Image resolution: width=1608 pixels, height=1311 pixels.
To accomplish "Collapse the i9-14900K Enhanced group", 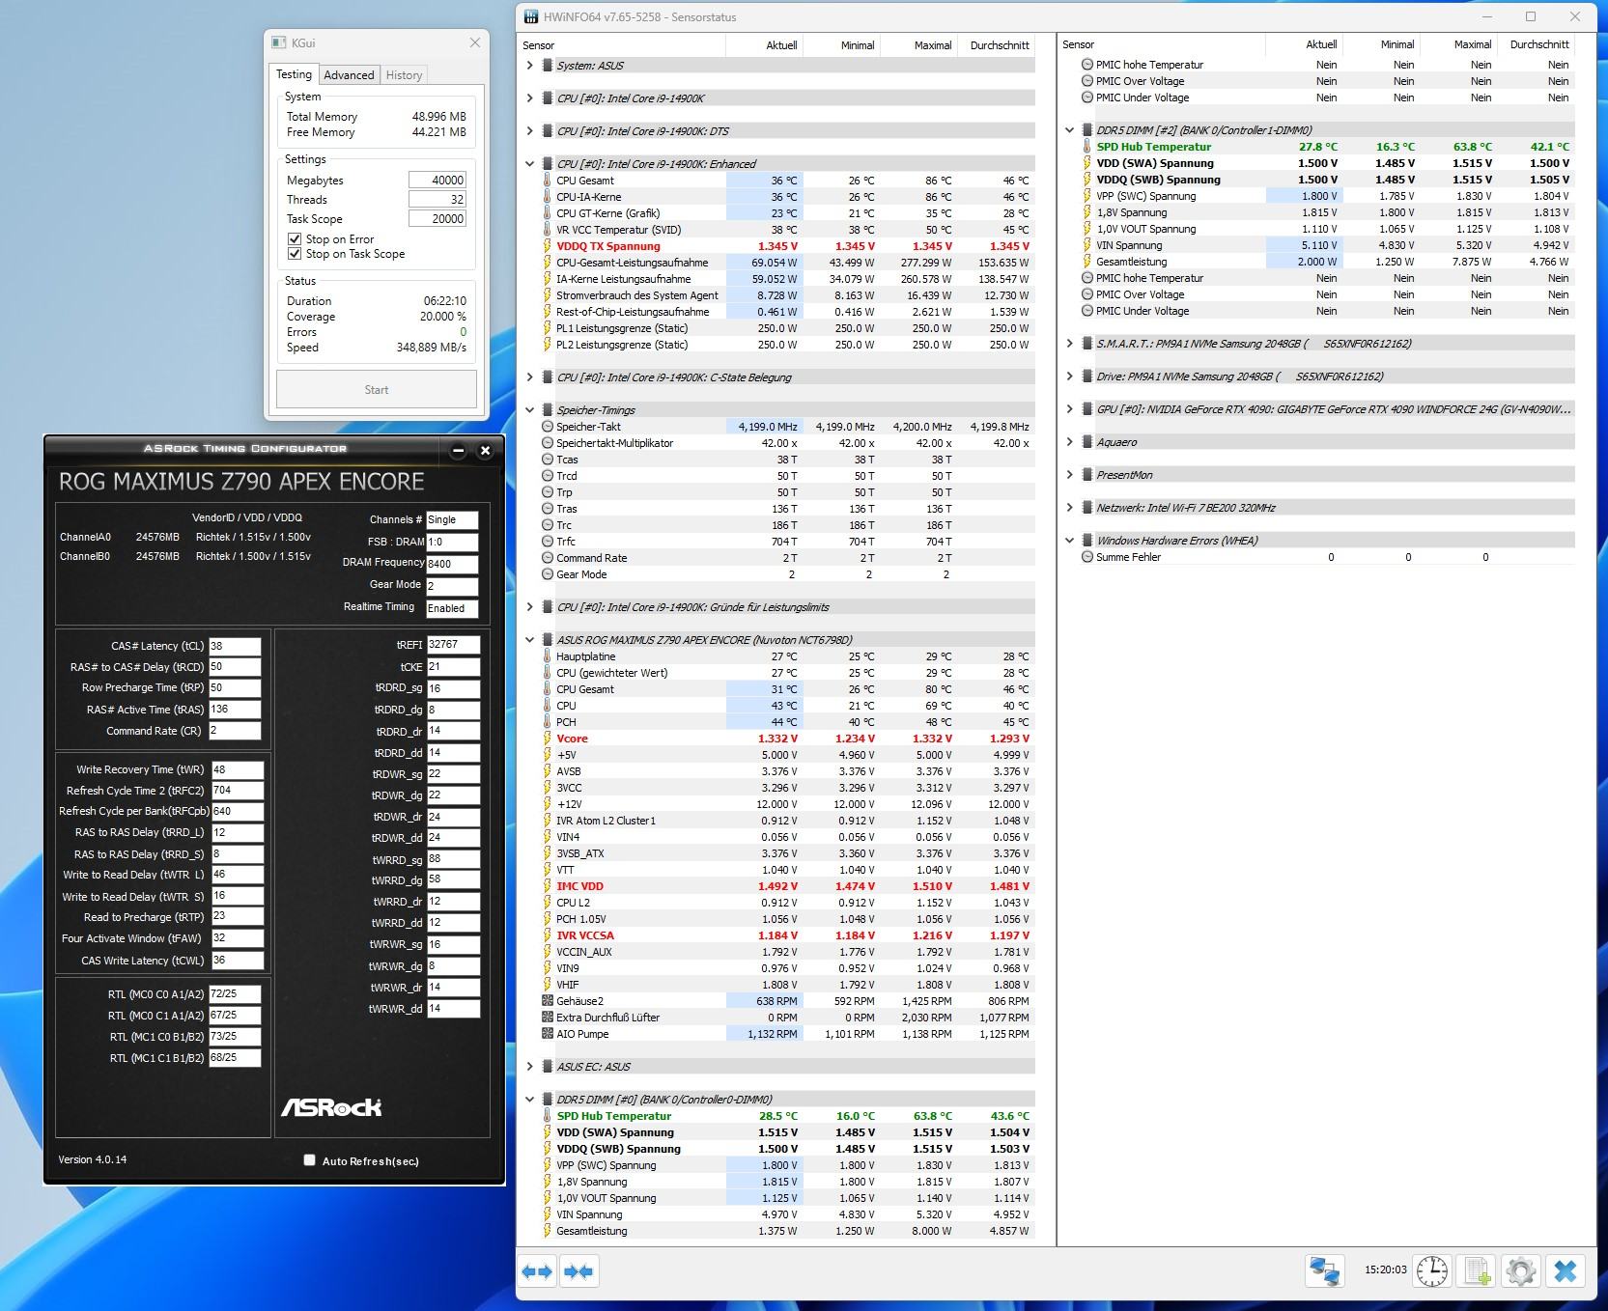I will (529, 164).
